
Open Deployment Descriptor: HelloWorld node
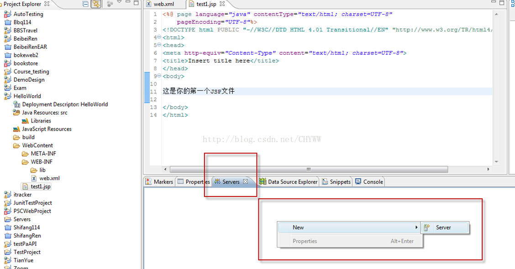click(x=65, y=105)
